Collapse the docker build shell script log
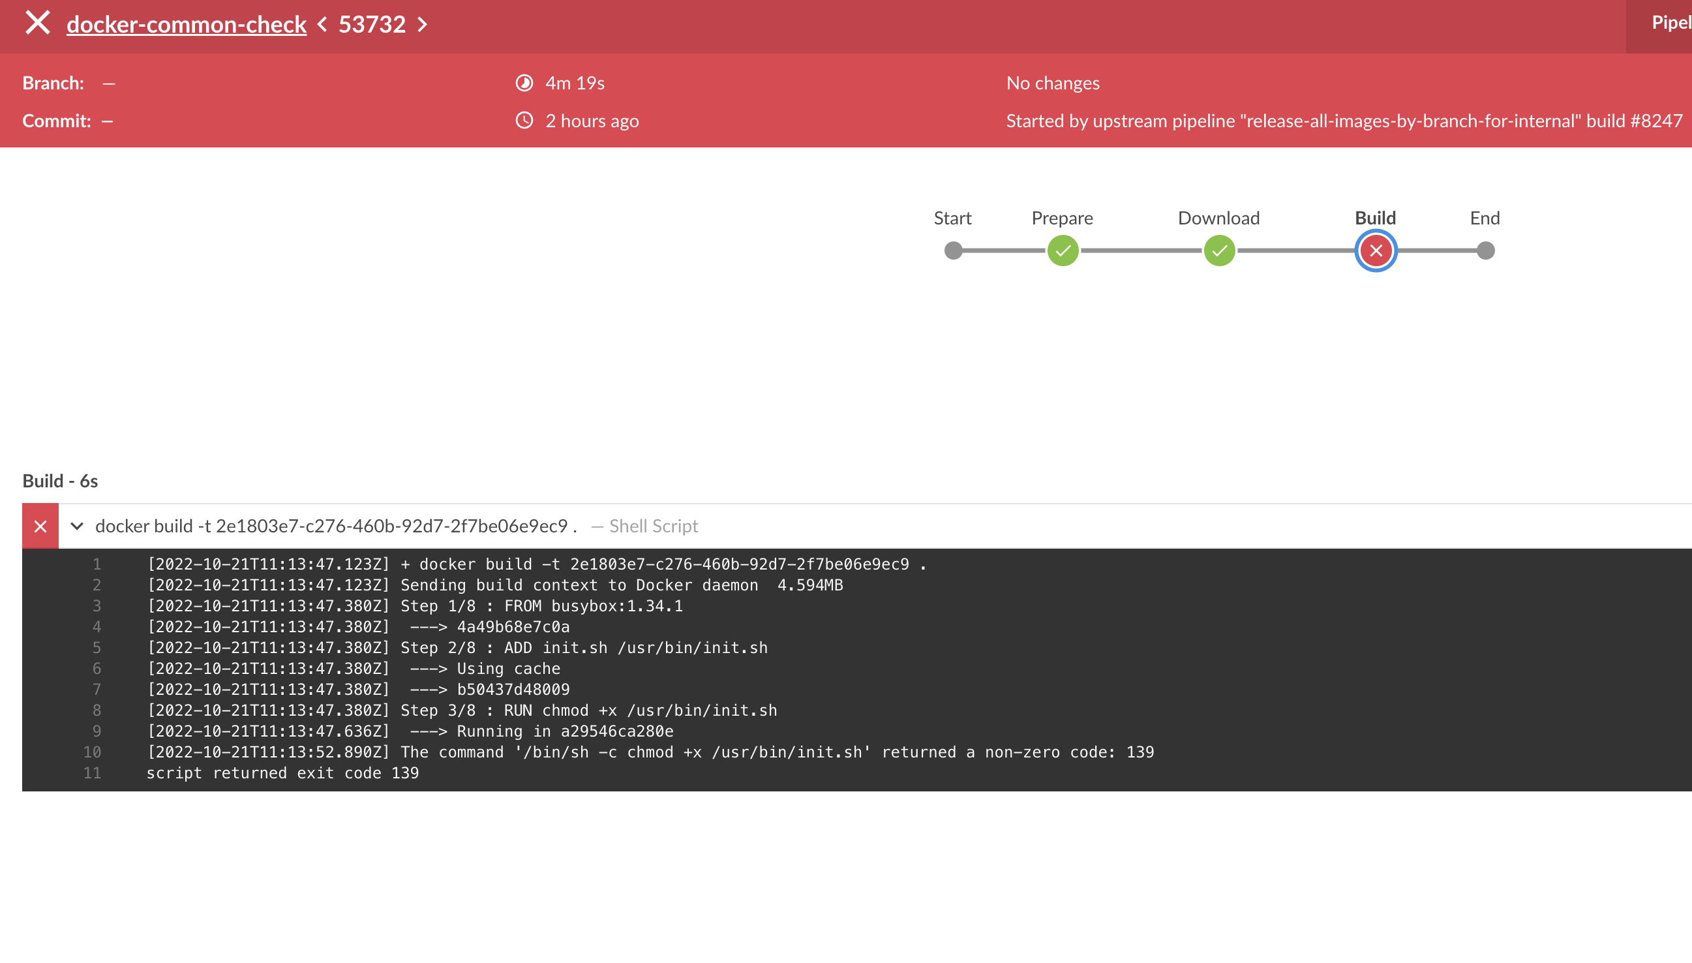The image size is (1692, 963). [78, 526]
